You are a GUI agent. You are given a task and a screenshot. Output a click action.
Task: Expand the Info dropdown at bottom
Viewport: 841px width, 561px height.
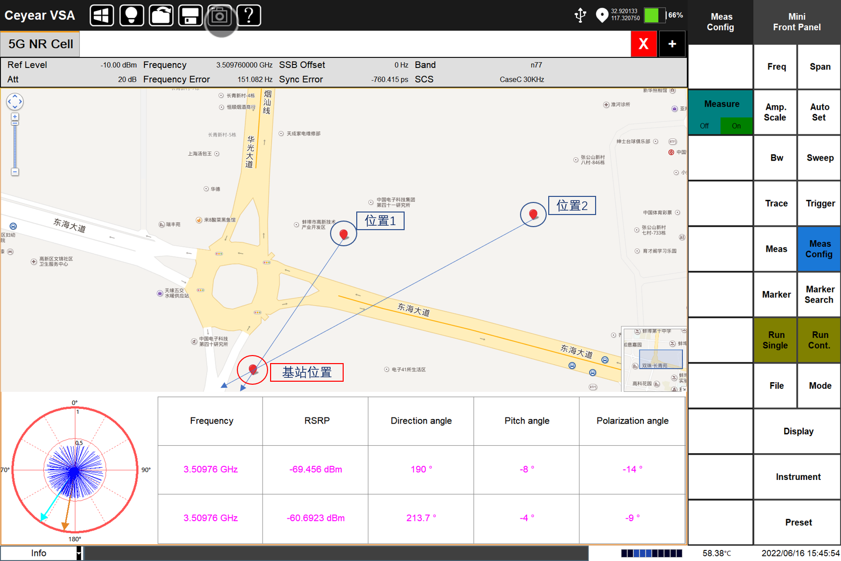(x=79, y=553)
